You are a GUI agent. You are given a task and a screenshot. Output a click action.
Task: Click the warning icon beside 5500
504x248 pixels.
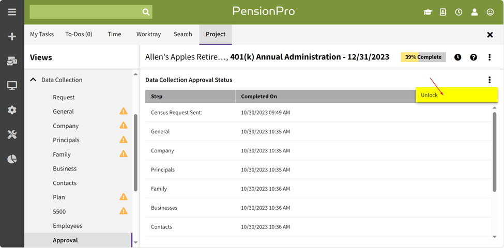coord(124,211)
